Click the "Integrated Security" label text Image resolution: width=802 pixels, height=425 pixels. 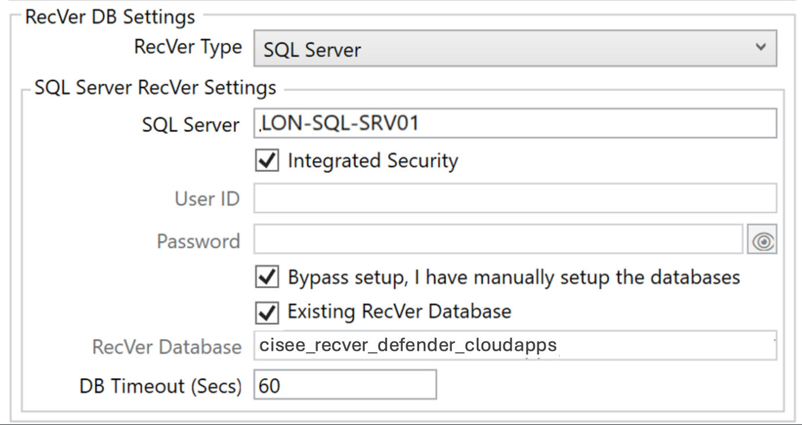pos(373,161)
